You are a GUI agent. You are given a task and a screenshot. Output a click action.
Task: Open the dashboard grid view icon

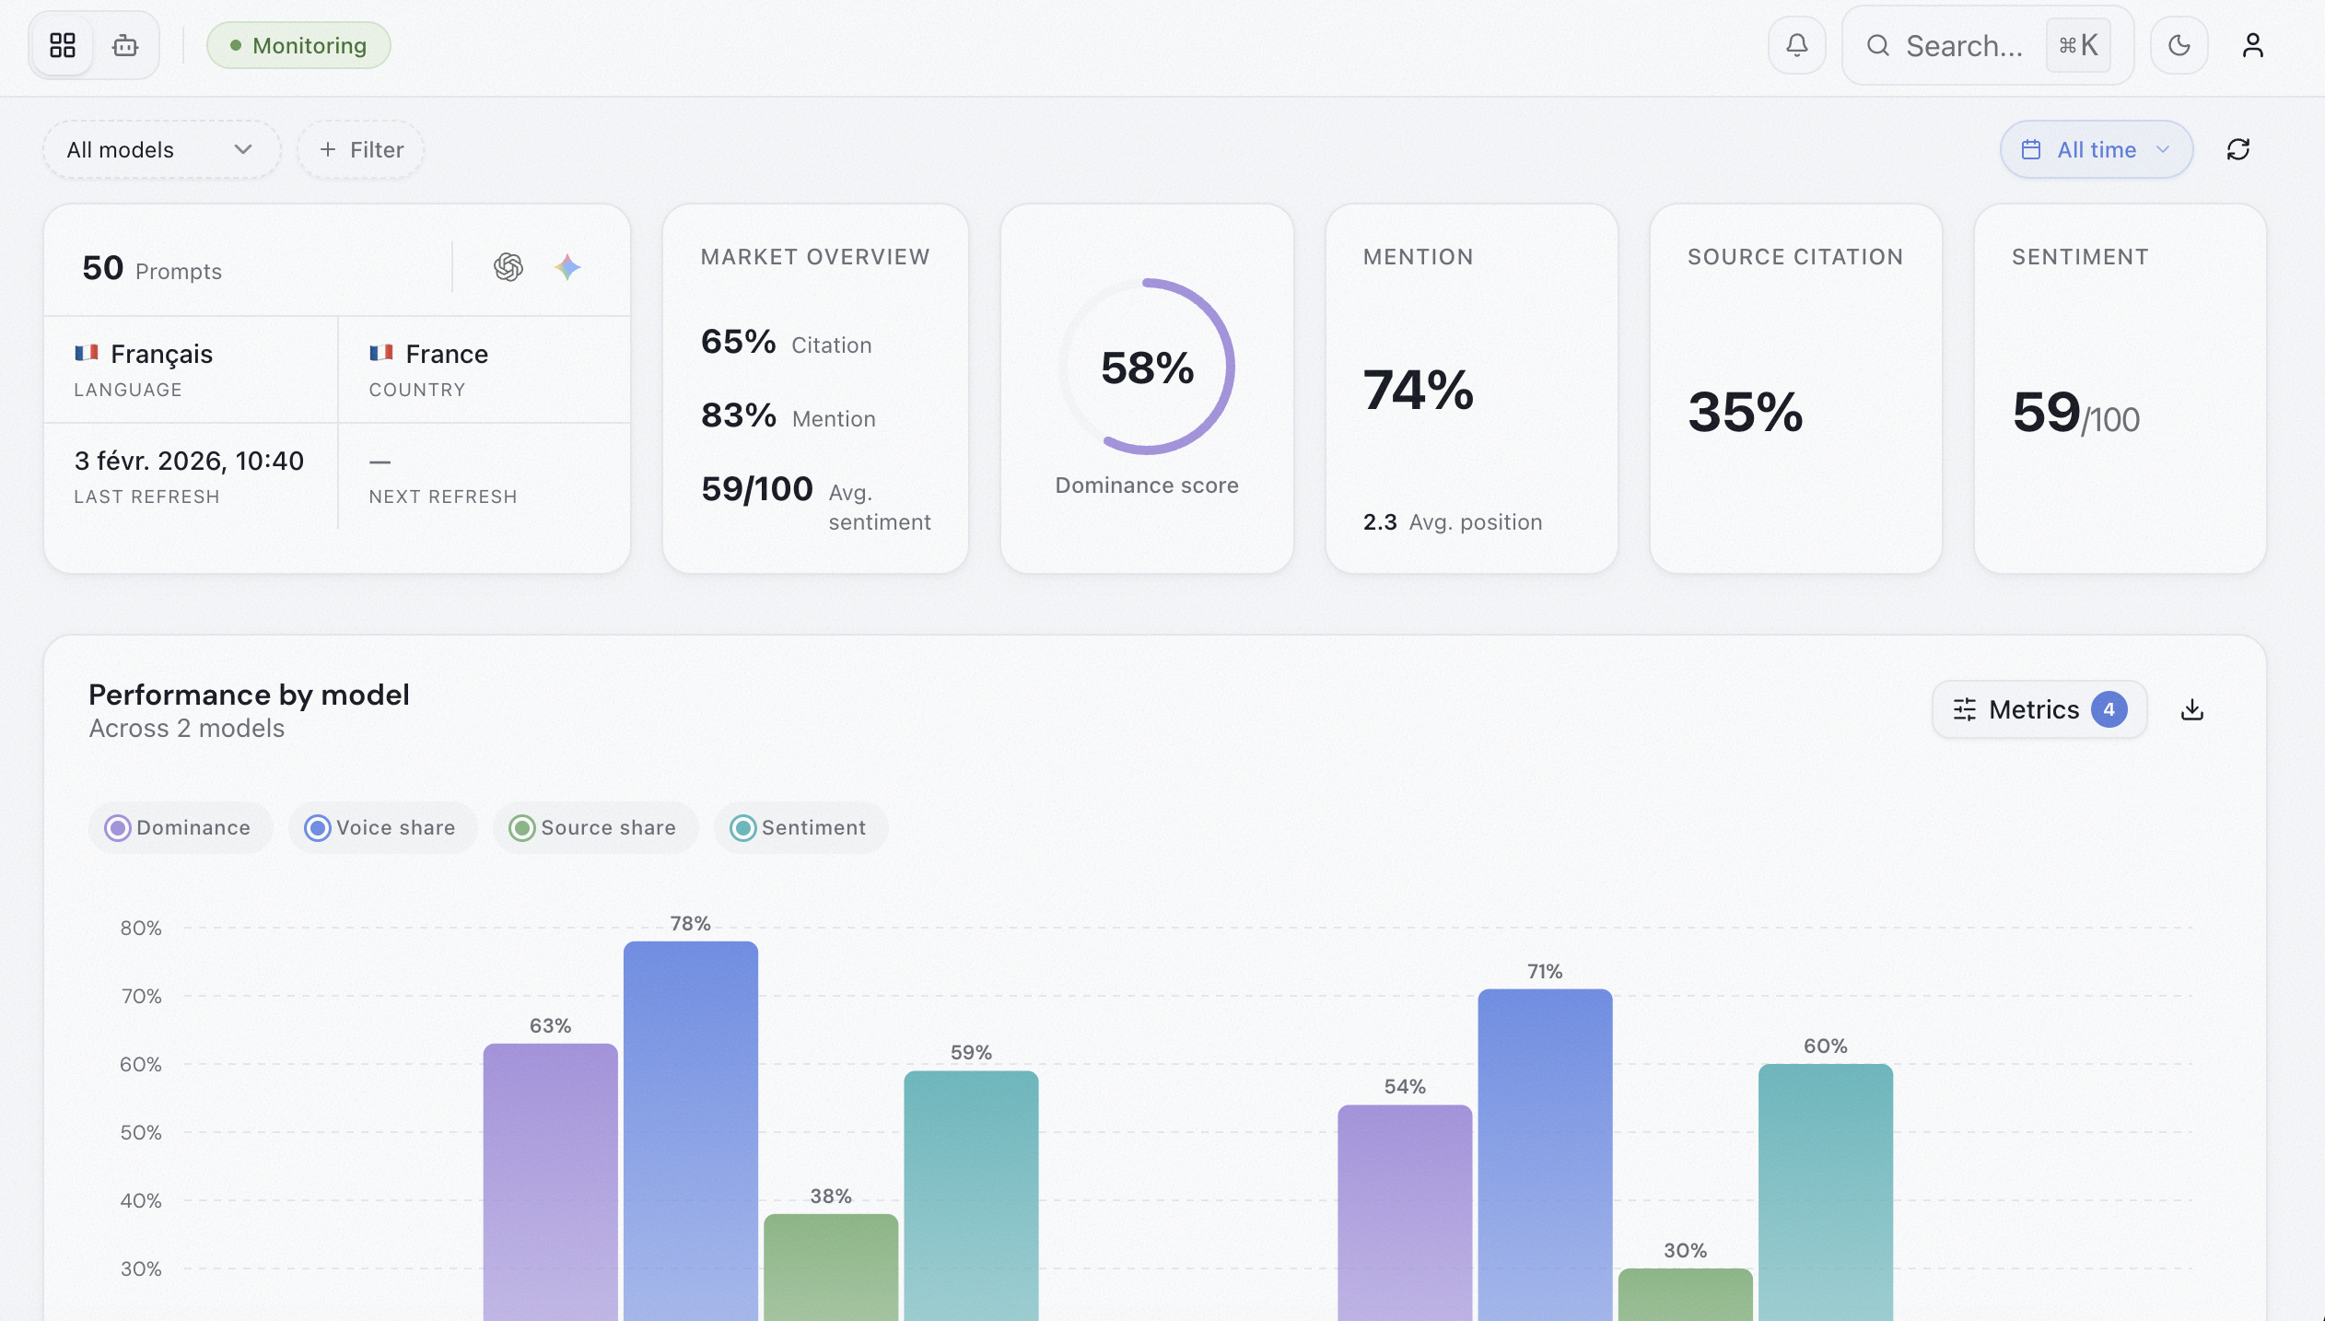62,44
